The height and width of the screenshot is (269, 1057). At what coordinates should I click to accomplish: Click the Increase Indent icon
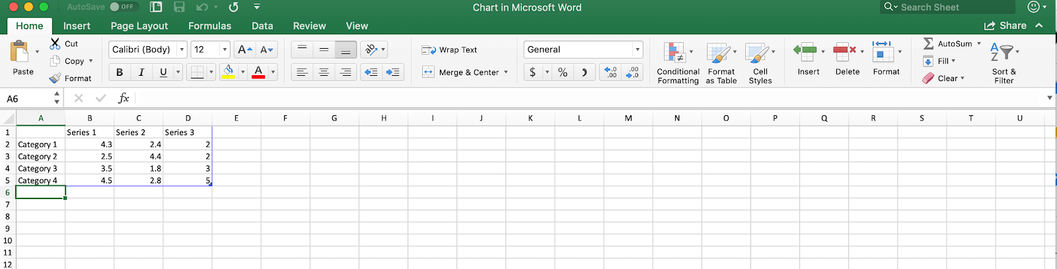pos(393,73)
